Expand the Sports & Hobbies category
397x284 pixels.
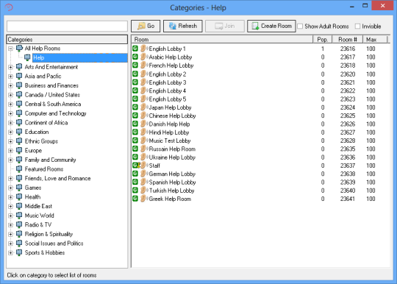coord(10,253)
